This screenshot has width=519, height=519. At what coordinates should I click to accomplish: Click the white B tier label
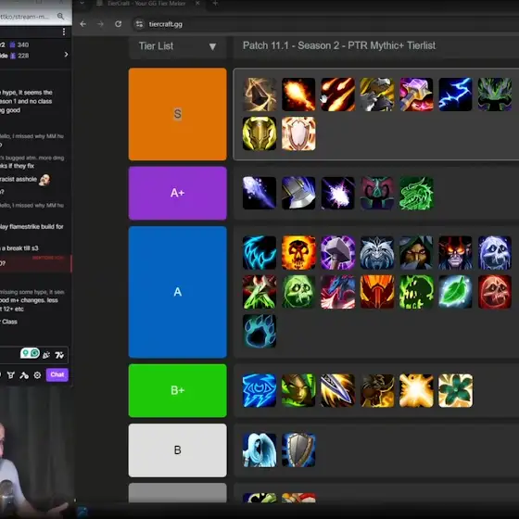178,450
